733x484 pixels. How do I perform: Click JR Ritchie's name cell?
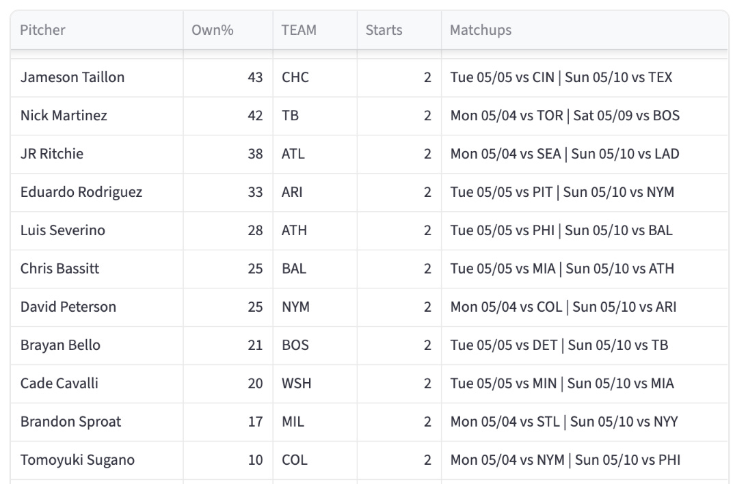[x=97, y=154]
